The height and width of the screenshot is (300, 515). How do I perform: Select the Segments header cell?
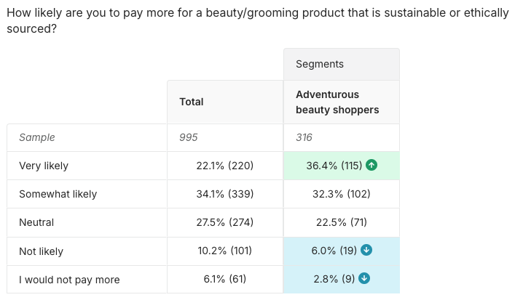[x=341, y=65]
